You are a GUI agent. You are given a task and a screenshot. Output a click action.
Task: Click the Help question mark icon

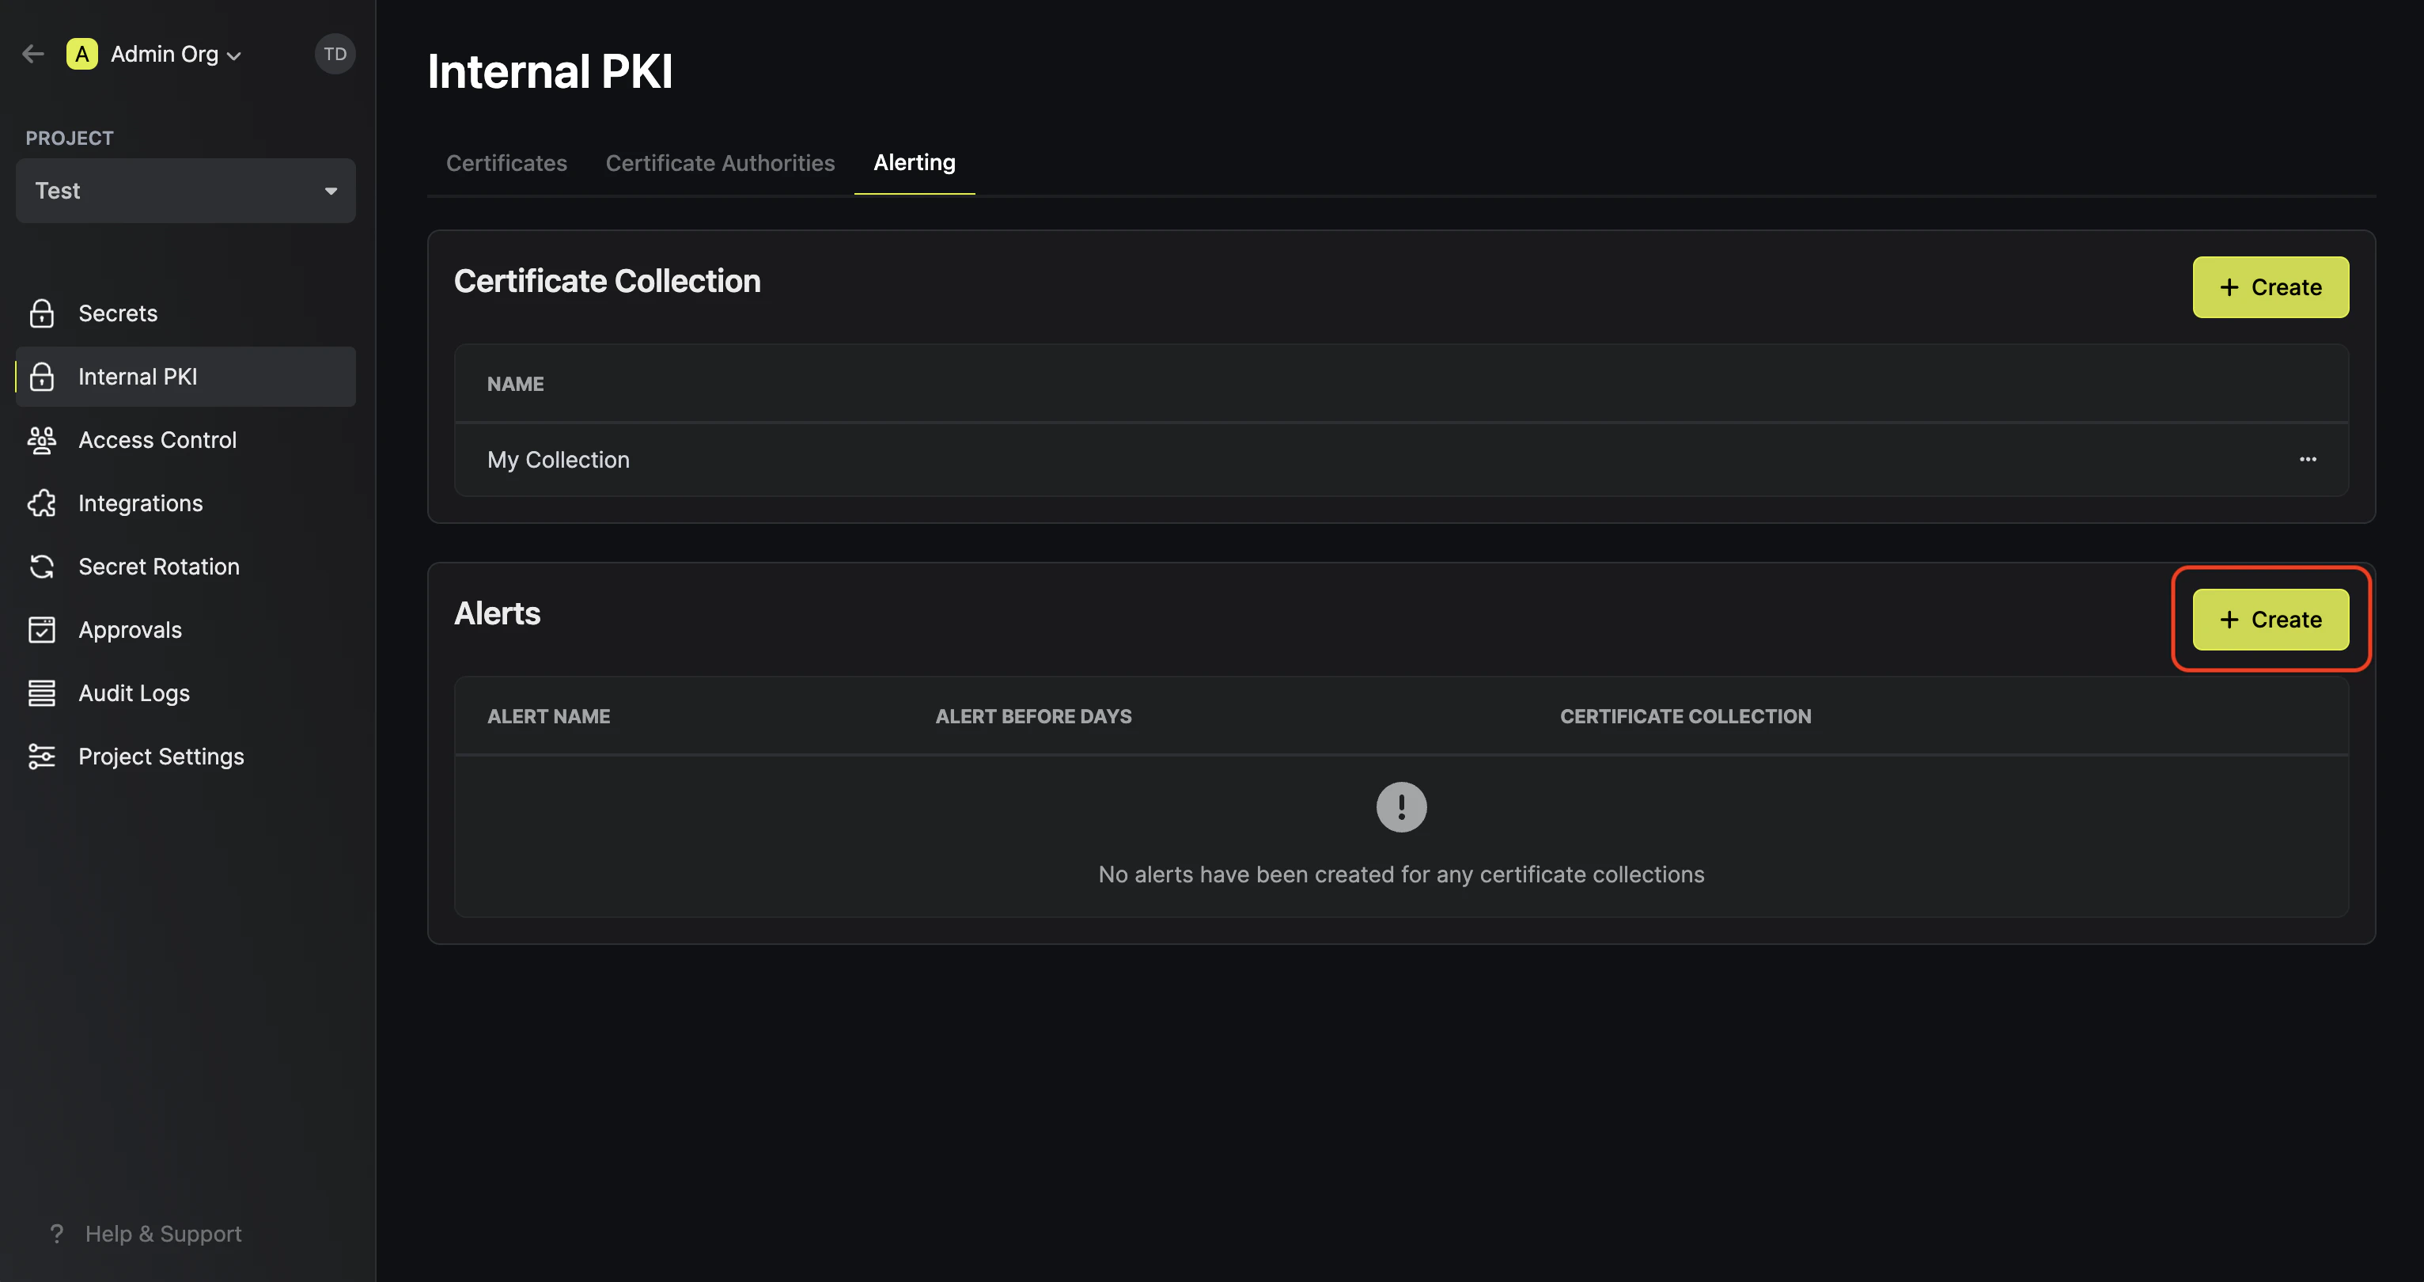[56, 1233]
